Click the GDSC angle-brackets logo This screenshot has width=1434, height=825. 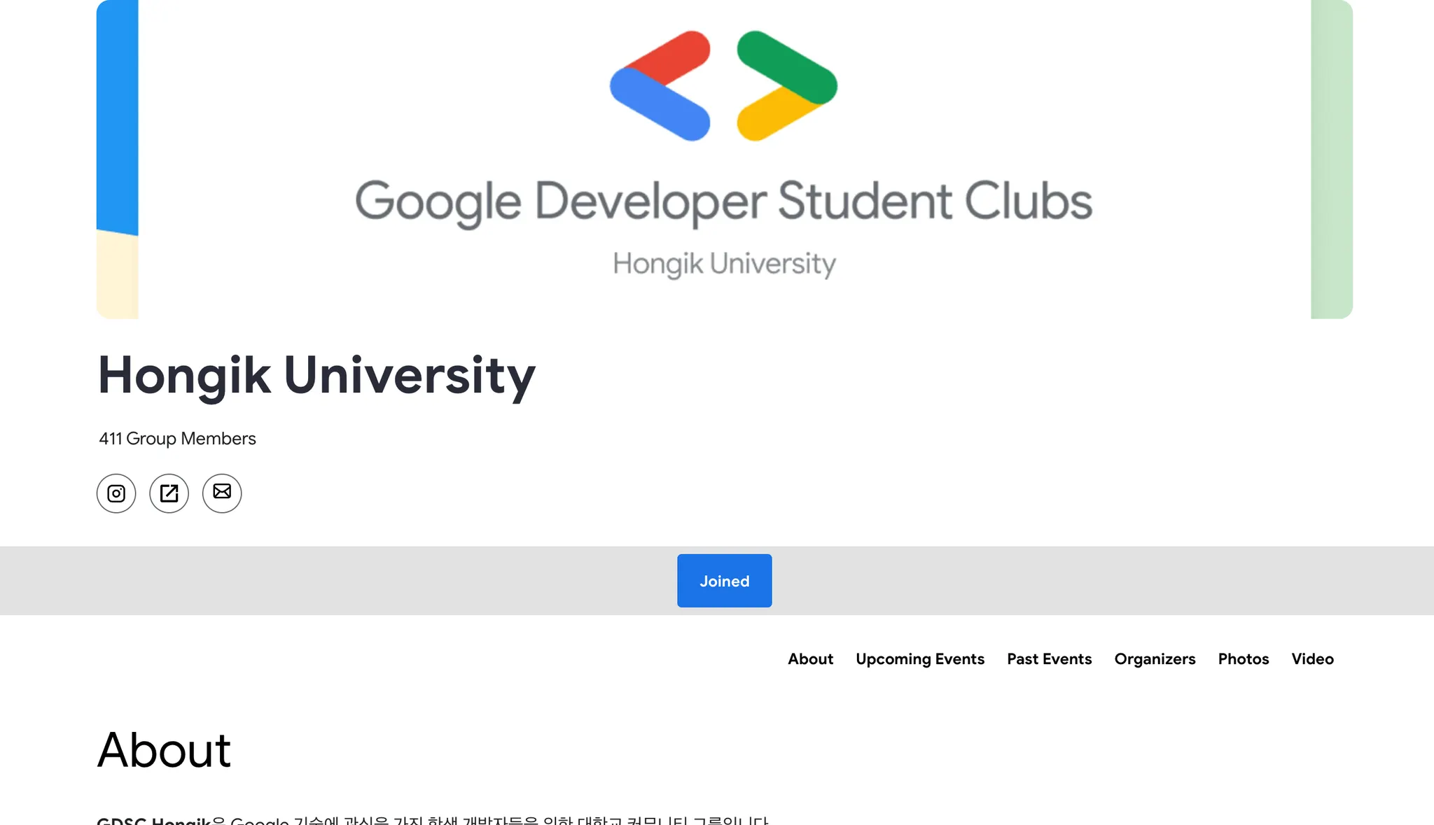point(723,85)
